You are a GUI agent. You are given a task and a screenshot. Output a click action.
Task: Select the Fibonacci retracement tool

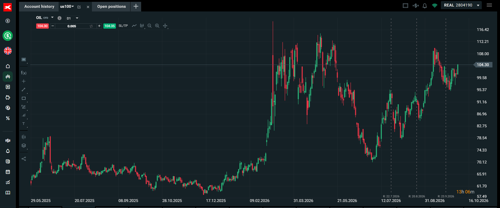(24, 107)
